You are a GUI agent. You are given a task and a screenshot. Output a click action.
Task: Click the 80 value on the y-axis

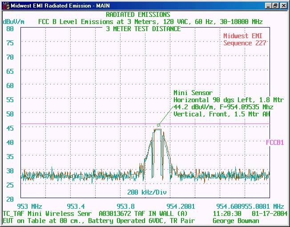10,28
